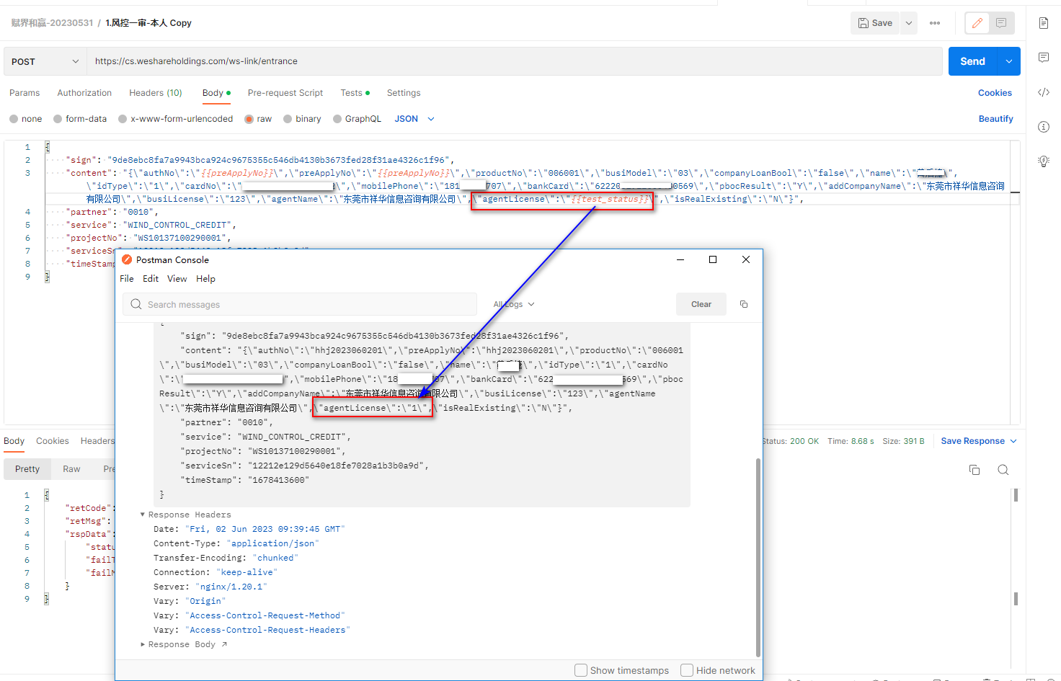Open the request Info icon in sidebar
This screenshot has width=1061, height=681.
(x=1044, y=127)
